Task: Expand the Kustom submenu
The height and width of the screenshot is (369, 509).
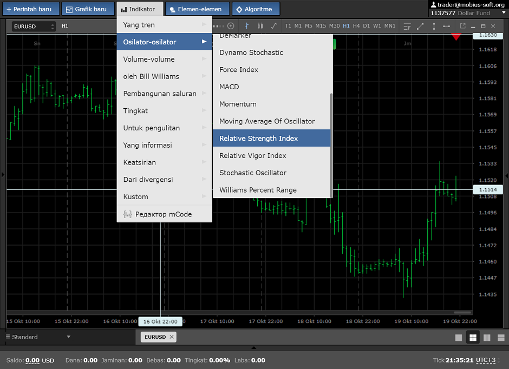Action: point(164,196)
